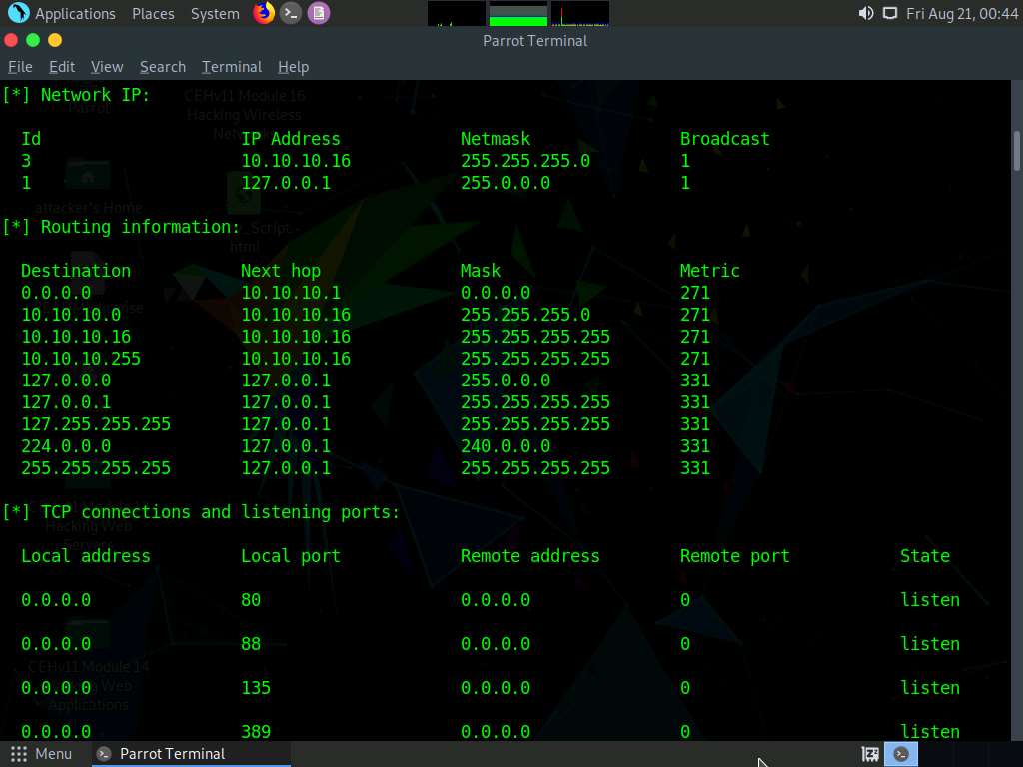Click next hop 10.10.10.1

[291, 293]
